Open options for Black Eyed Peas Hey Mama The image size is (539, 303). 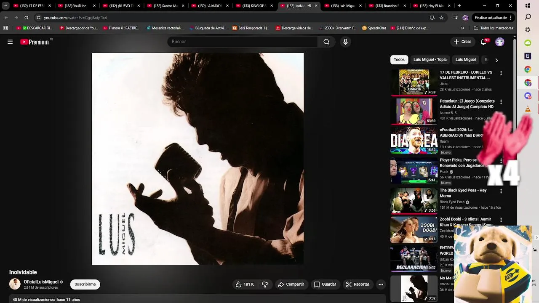[501, 191]
